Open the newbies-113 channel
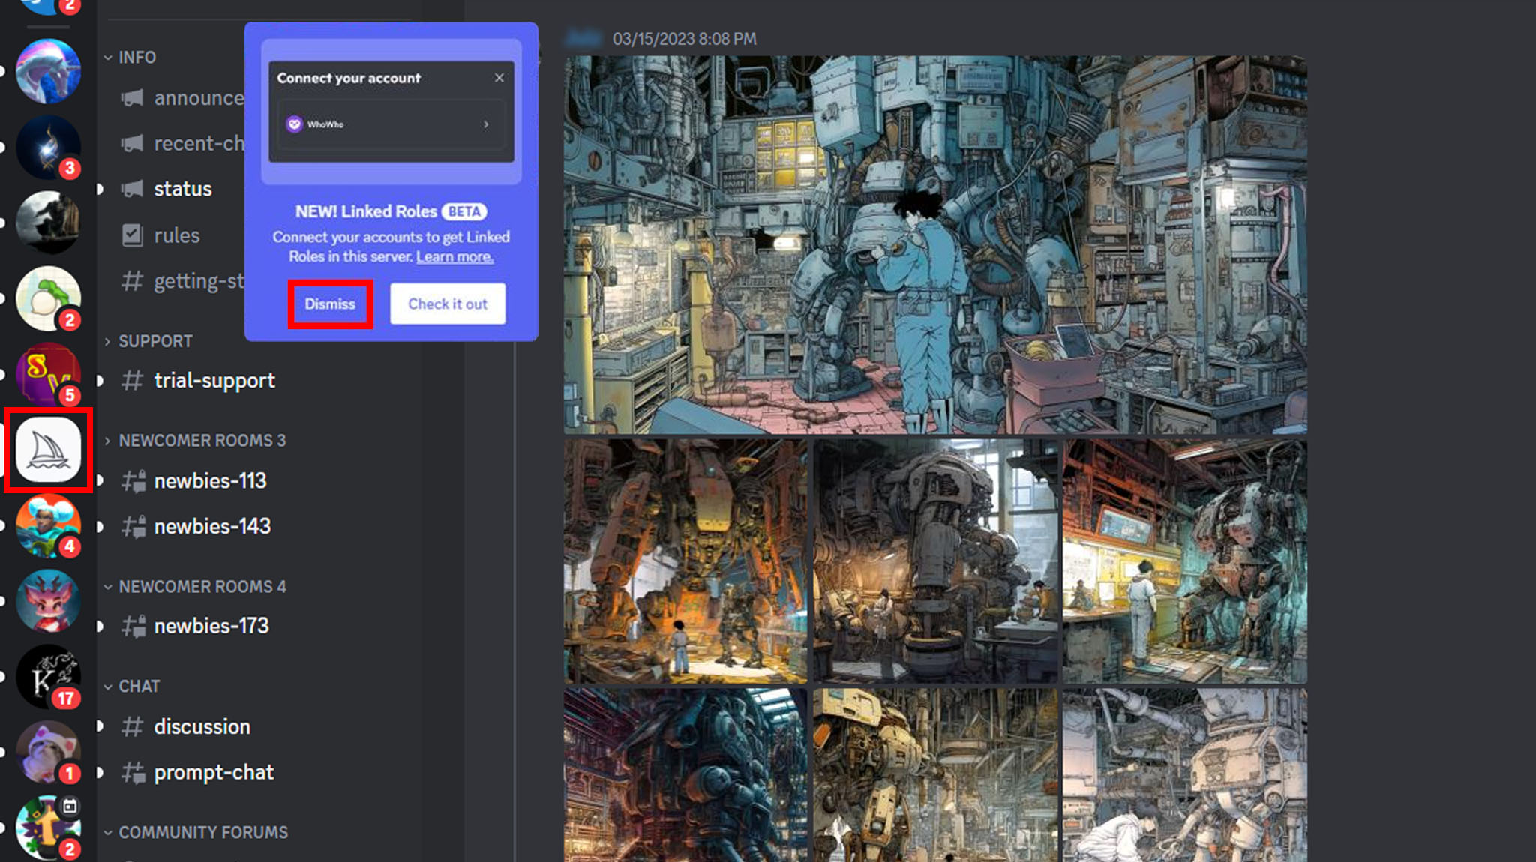 pyautogui.click(x=209, y=480)
